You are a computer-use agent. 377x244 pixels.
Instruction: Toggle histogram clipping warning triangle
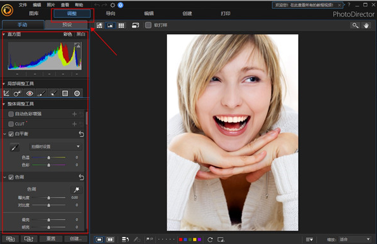77,45
